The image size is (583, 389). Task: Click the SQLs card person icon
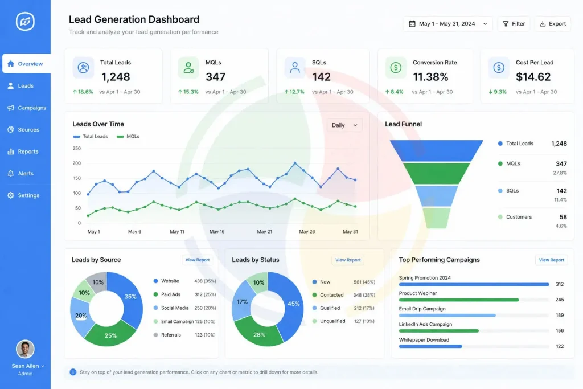(x=295, y=68)
